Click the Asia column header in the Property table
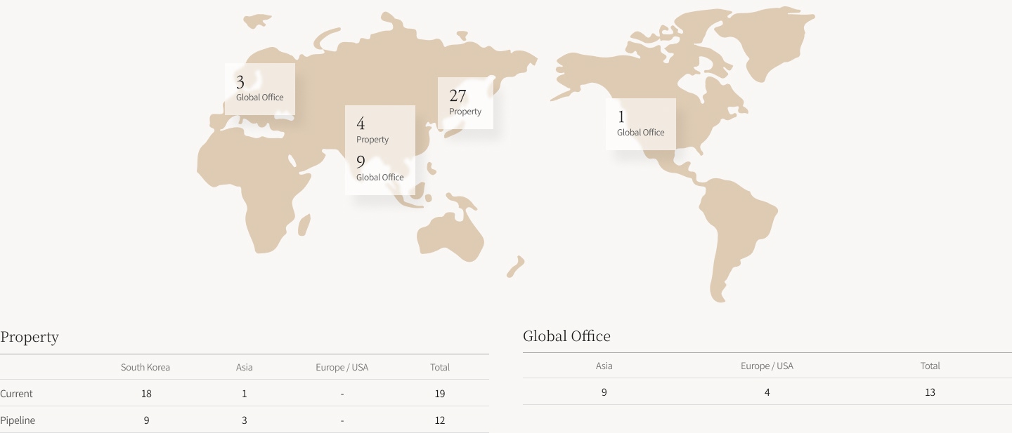 [245, 367]
